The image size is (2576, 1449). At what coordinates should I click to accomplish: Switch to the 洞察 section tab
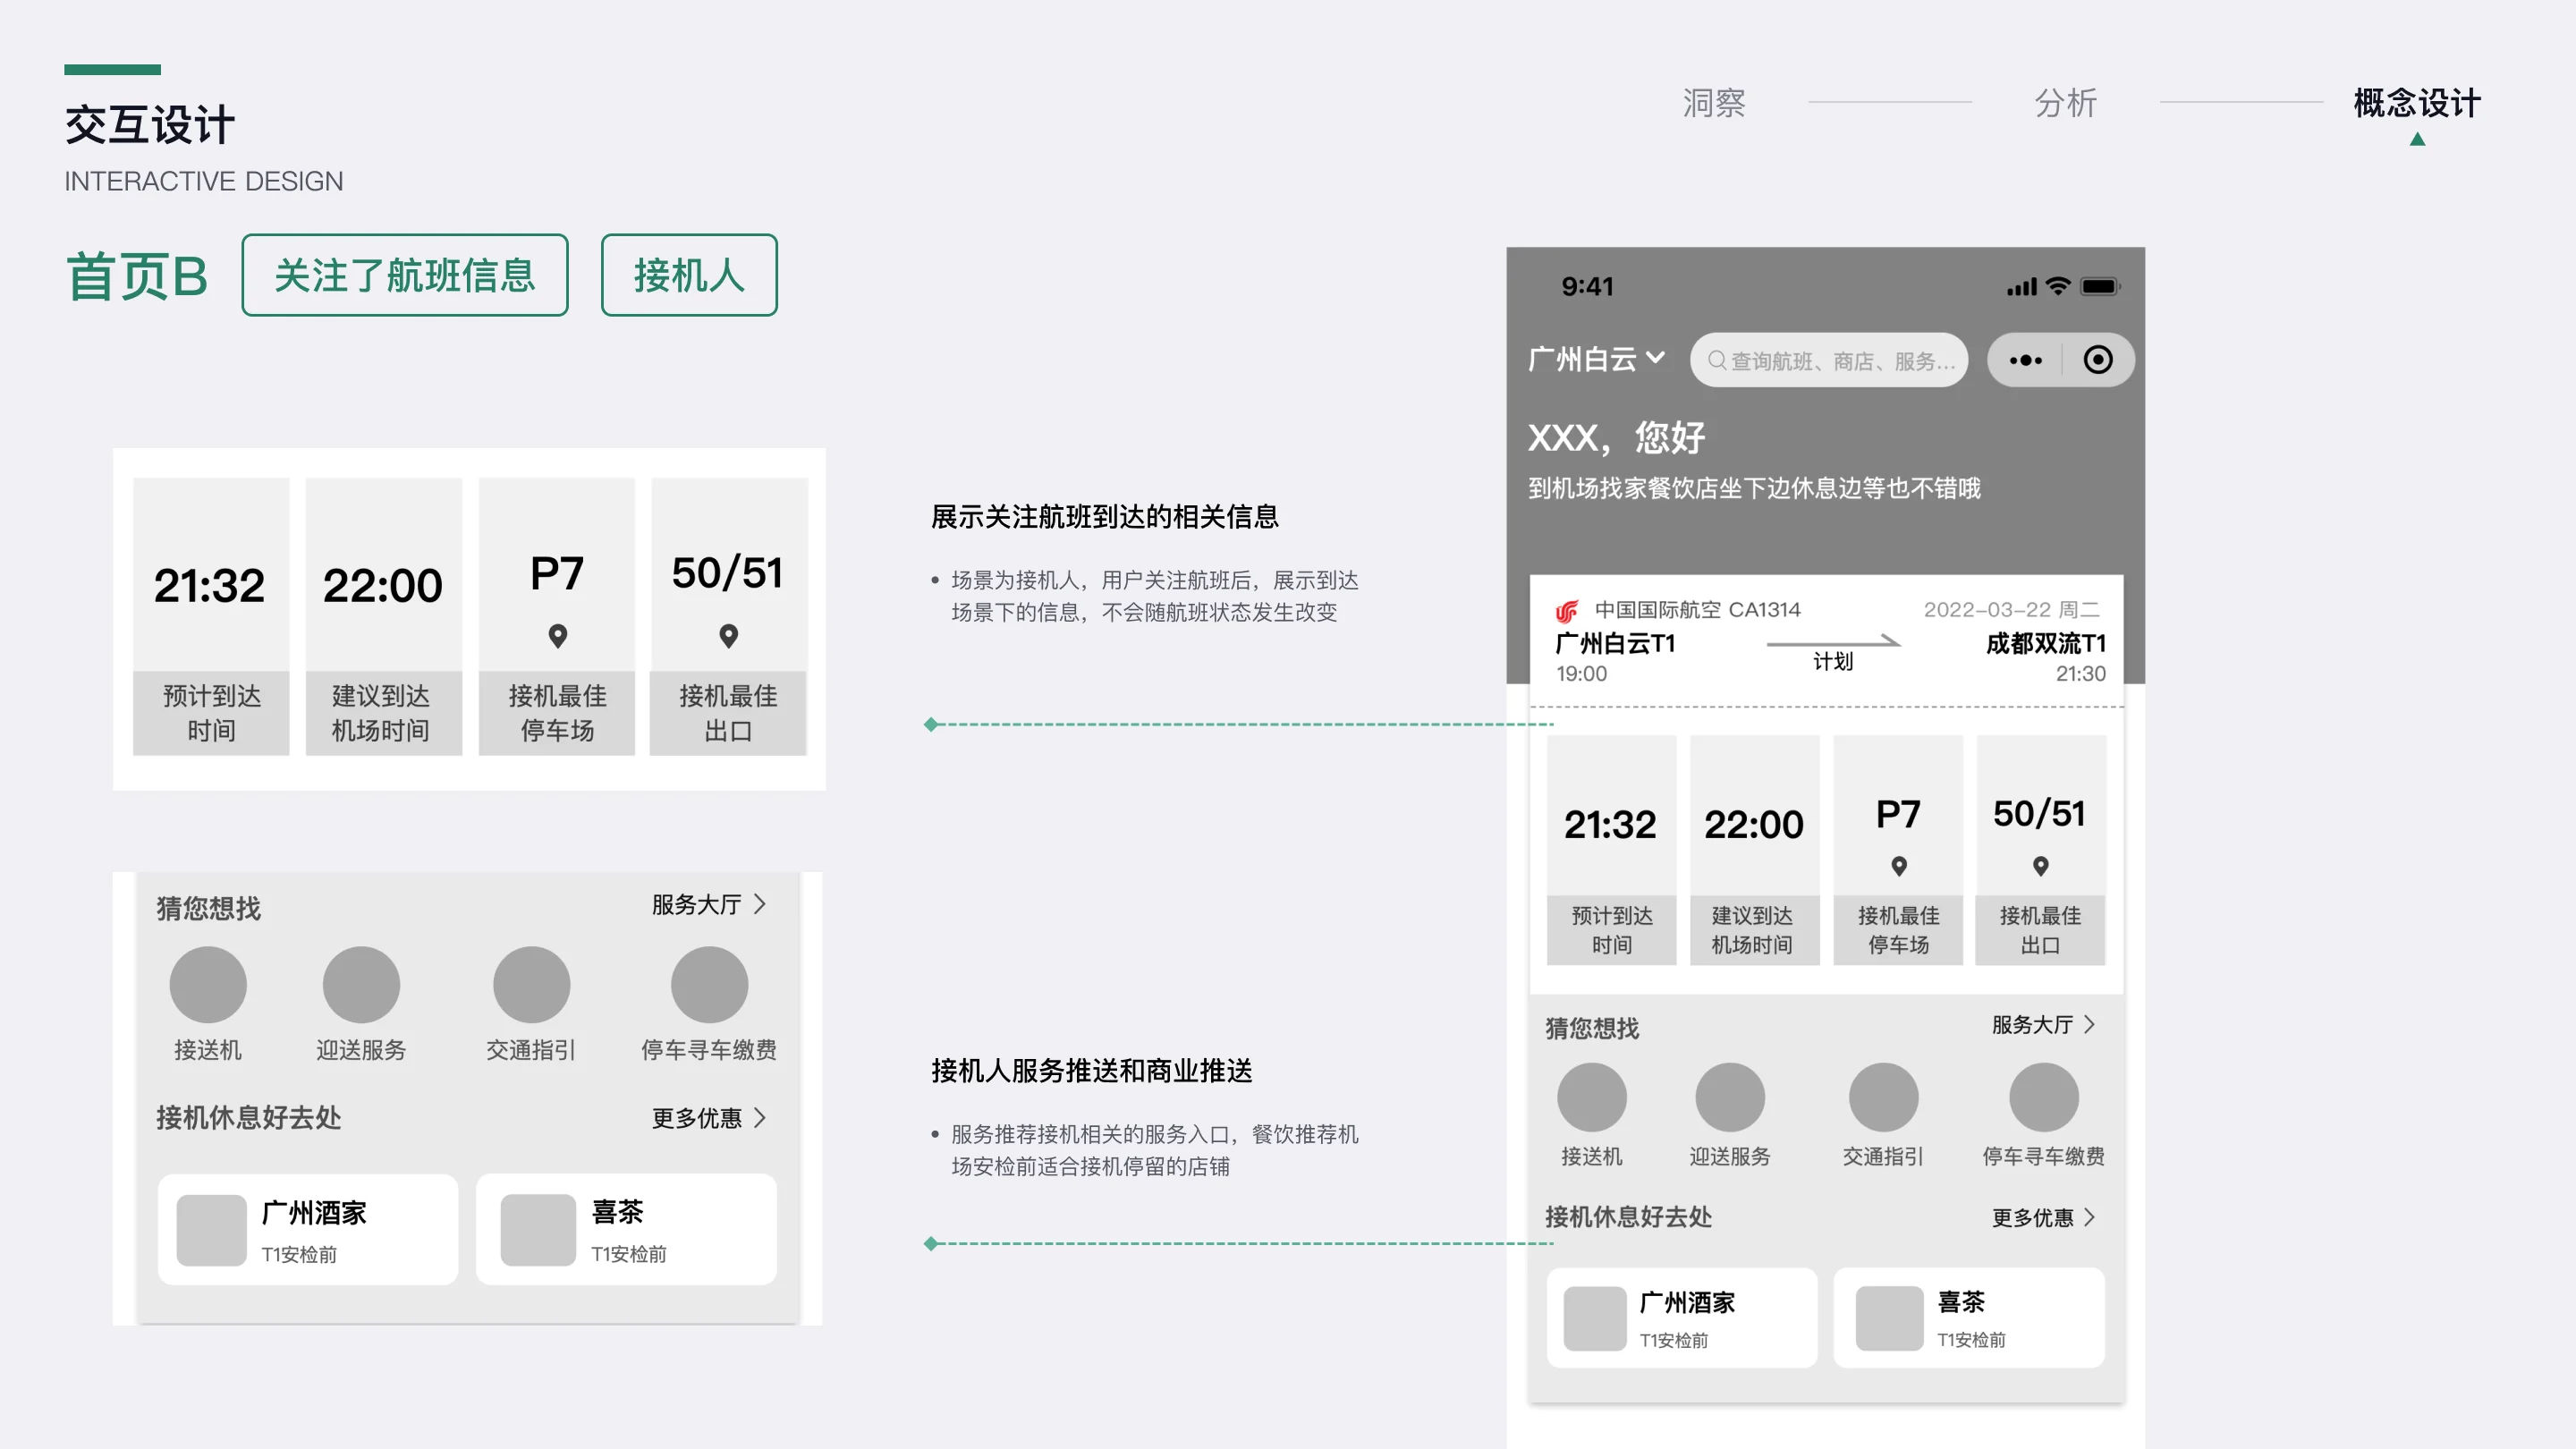1714,103
